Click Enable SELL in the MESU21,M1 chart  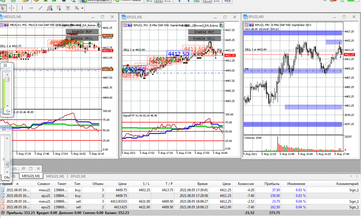tap(82, 38)
